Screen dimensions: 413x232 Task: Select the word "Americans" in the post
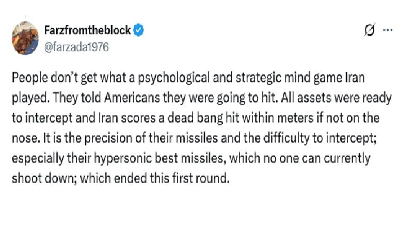click(x=132, y=98)
